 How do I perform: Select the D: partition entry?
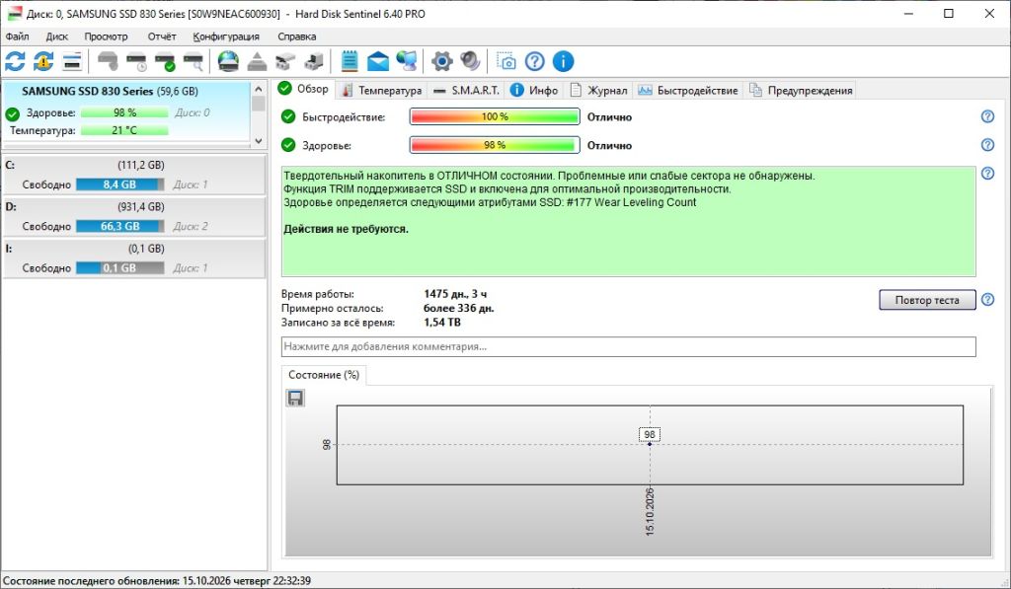pyautogui.click(x=134, y=216)
